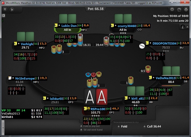Click isildurEE's HUD stats box

(56, 111)
